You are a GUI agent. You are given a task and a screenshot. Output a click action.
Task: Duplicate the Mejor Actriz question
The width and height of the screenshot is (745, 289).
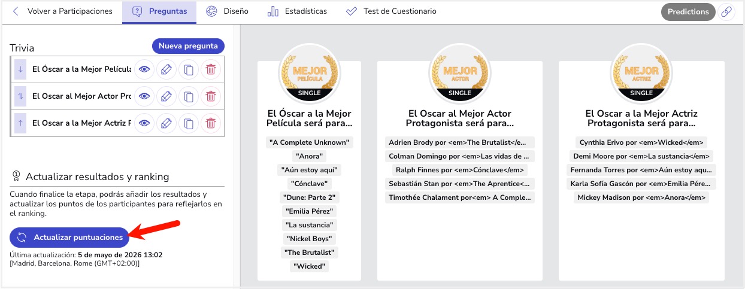[189, 123]
